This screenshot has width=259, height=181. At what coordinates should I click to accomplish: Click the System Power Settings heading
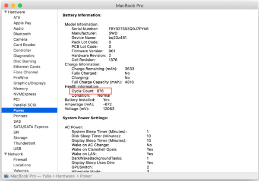85,118
